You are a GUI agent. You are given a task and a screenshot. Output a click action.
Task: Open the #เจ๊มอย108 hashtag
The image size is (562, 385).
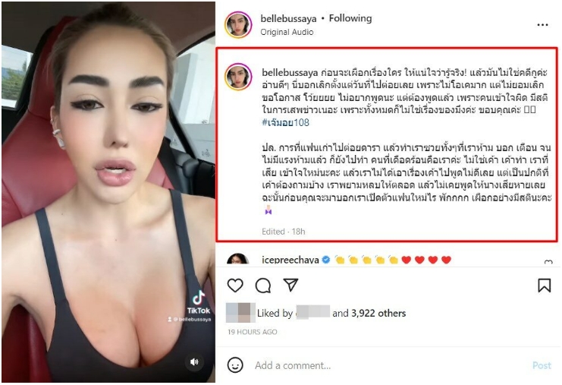point(285,122)
